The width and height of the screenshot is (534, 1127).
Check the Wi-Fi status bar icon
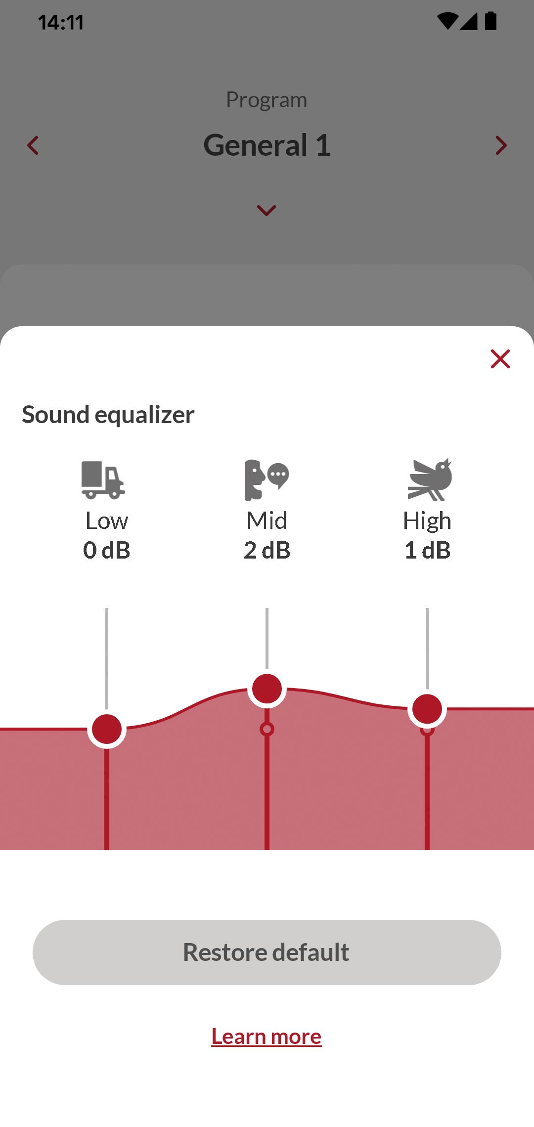point(447,21)
